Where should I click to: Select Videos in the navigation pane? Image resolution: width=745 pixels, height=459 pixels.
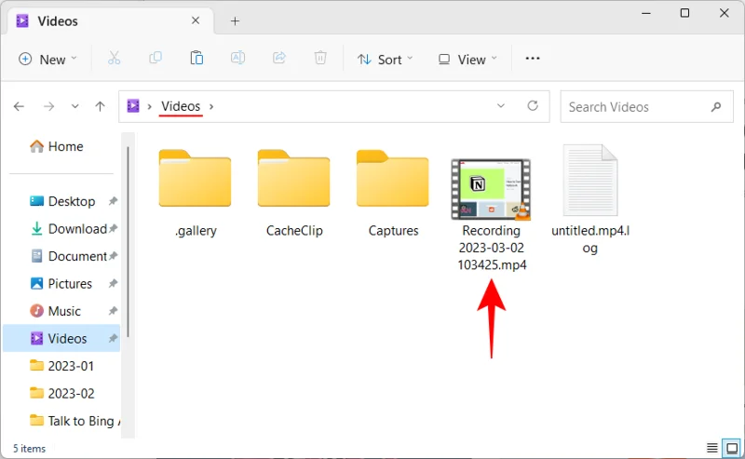61,338
